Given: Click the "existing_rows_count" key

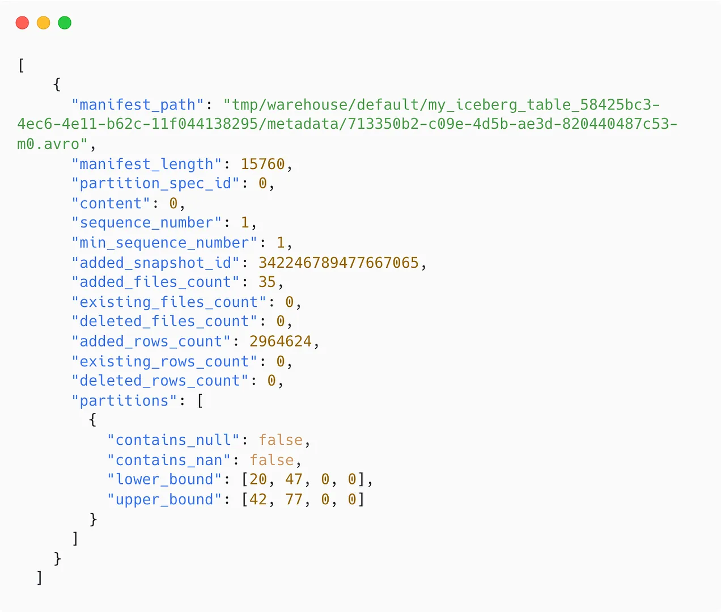Looking at the screenshot, I should [164, 361].
